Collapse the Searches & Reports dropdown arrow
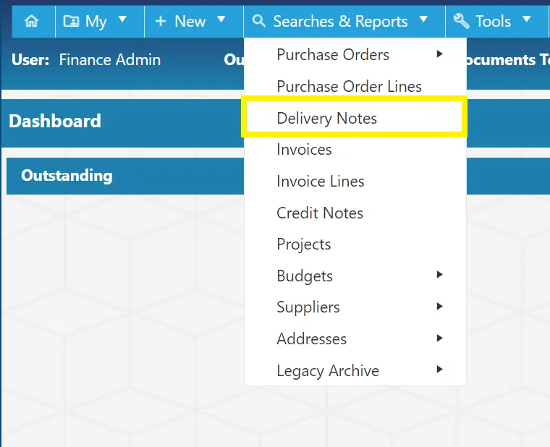The image size is (550, 447). coord(424,19)
